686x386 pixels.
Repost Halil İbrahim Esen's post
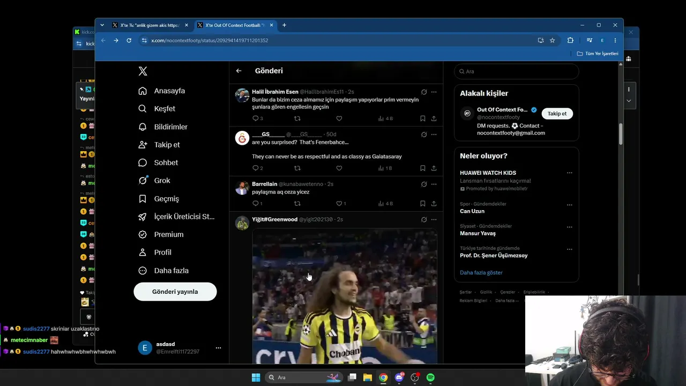[x=297, y=118]
